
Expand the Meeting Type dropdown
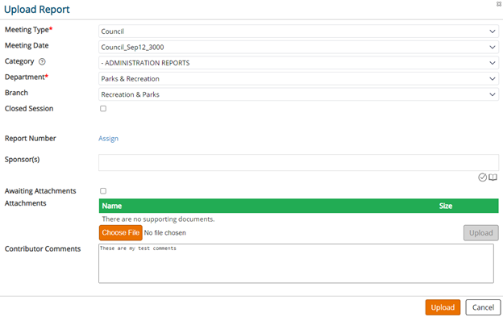click(x=298, y=31)
